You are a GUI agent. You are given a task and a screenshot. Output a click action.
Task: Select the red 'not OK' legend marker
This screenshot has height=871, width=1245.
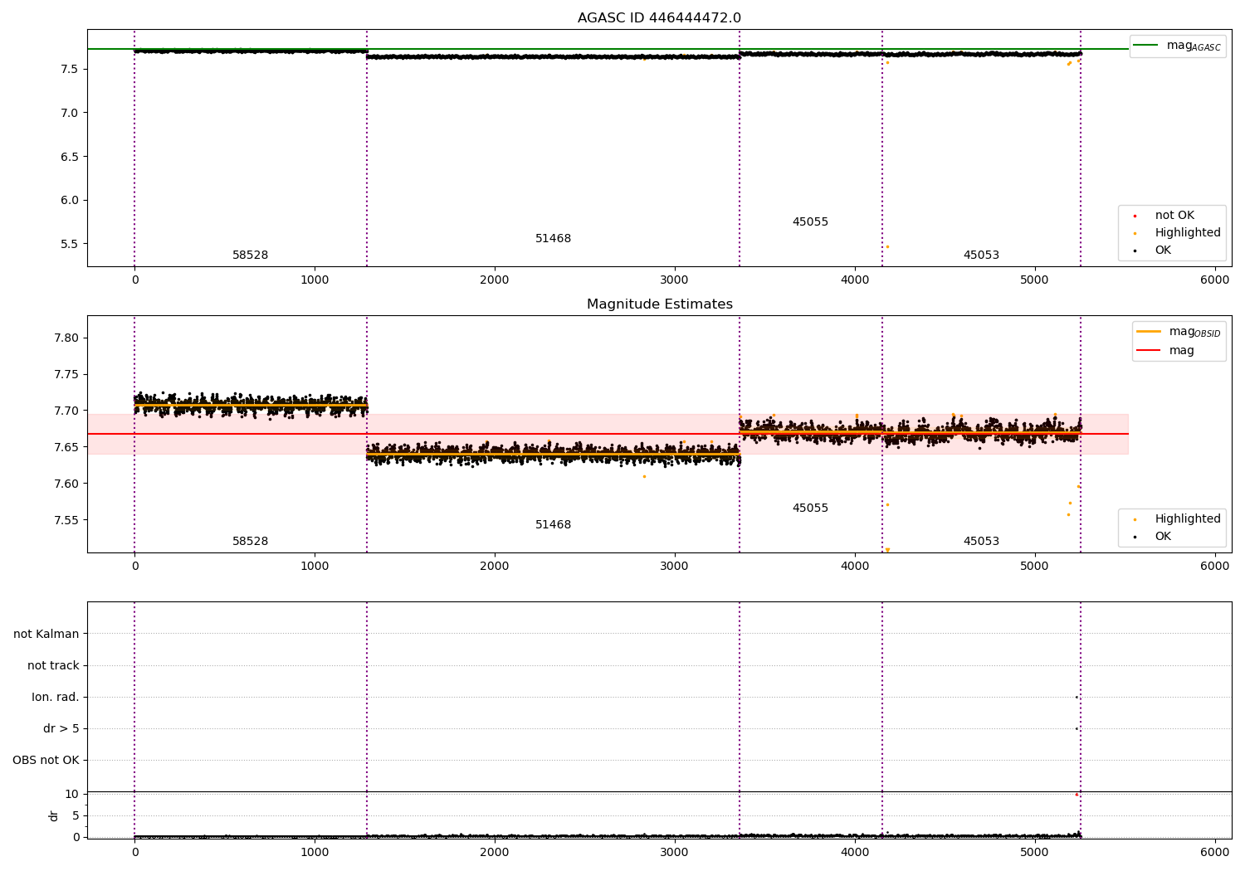pyautogui.click(x=1135, y=216)
